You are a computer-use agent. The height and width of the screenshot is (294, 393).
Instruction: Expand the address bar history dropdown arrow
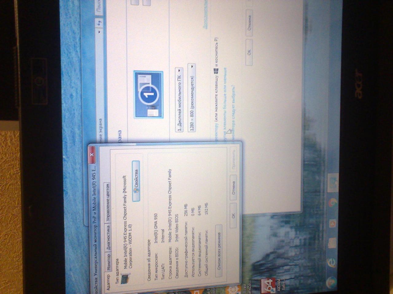99,32
